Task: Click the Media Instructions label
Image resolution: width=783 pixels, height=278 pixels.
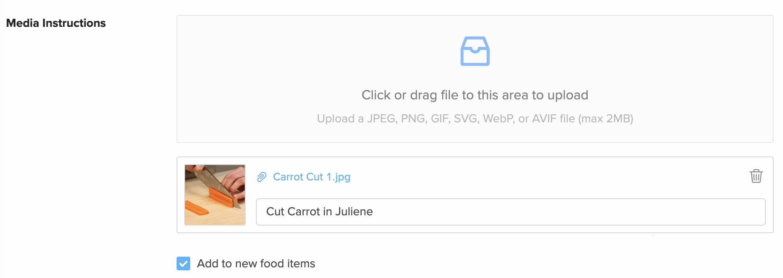Action: [x=55, y=23]
